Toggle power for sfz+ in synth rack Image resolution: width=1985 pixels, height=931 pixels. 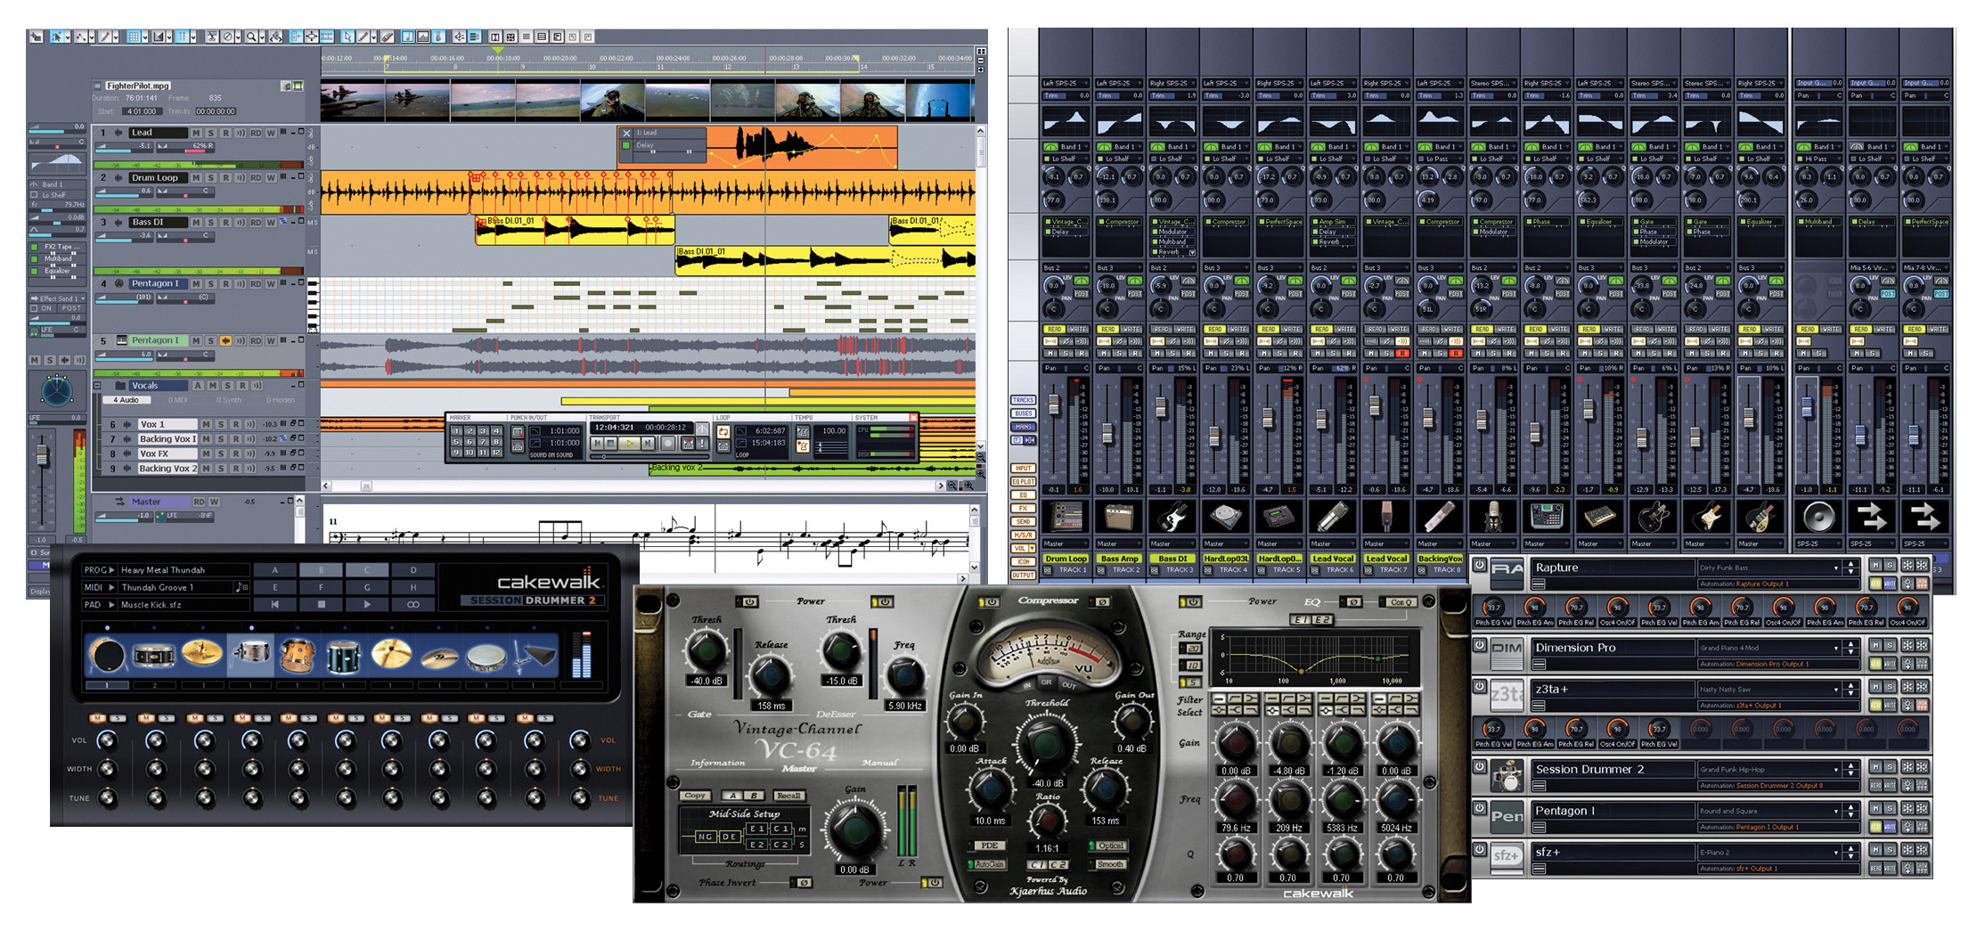(1480, 849)
